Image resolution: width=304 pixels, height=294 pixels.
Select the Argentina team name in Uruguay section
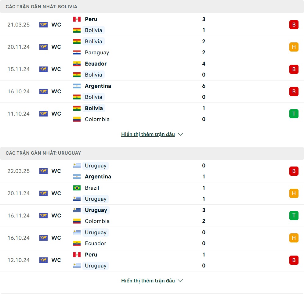click(98, 177)
